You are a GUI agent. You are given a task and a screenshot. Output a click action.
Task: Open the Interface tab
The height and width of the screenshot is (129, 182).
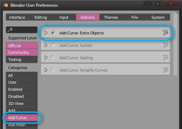[x=17, y=17]
